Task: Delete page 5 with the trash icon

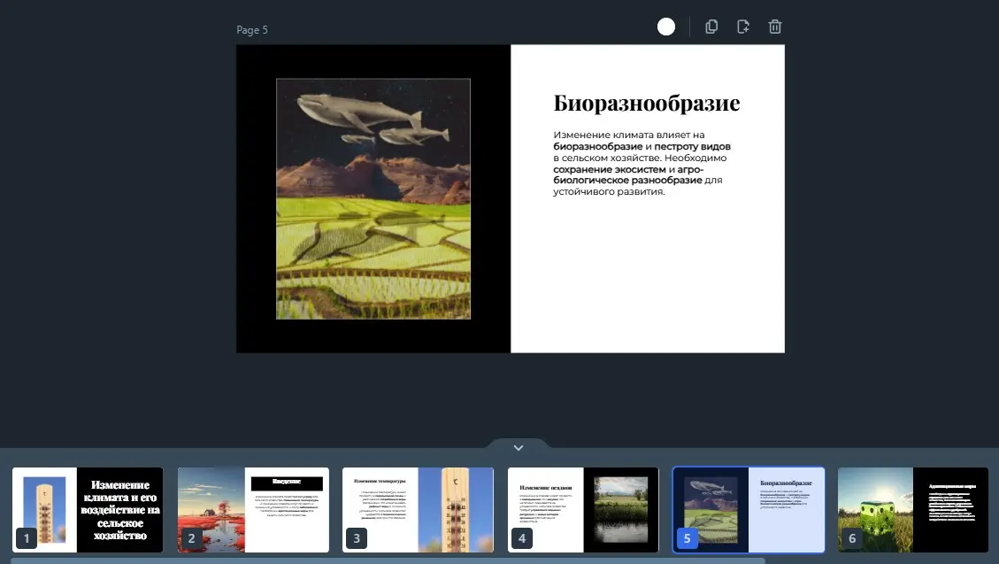Action: [x=775, y=27]
